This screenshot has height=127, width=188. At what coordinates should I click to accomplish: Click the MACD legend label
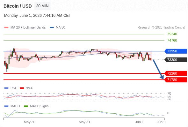pos(15,106)
